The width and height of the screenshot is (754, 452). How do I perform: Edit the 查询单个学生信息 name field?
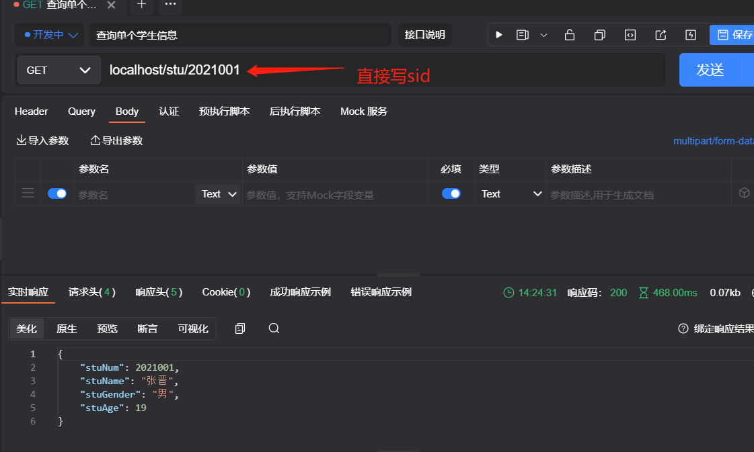(x=239, y=34)
